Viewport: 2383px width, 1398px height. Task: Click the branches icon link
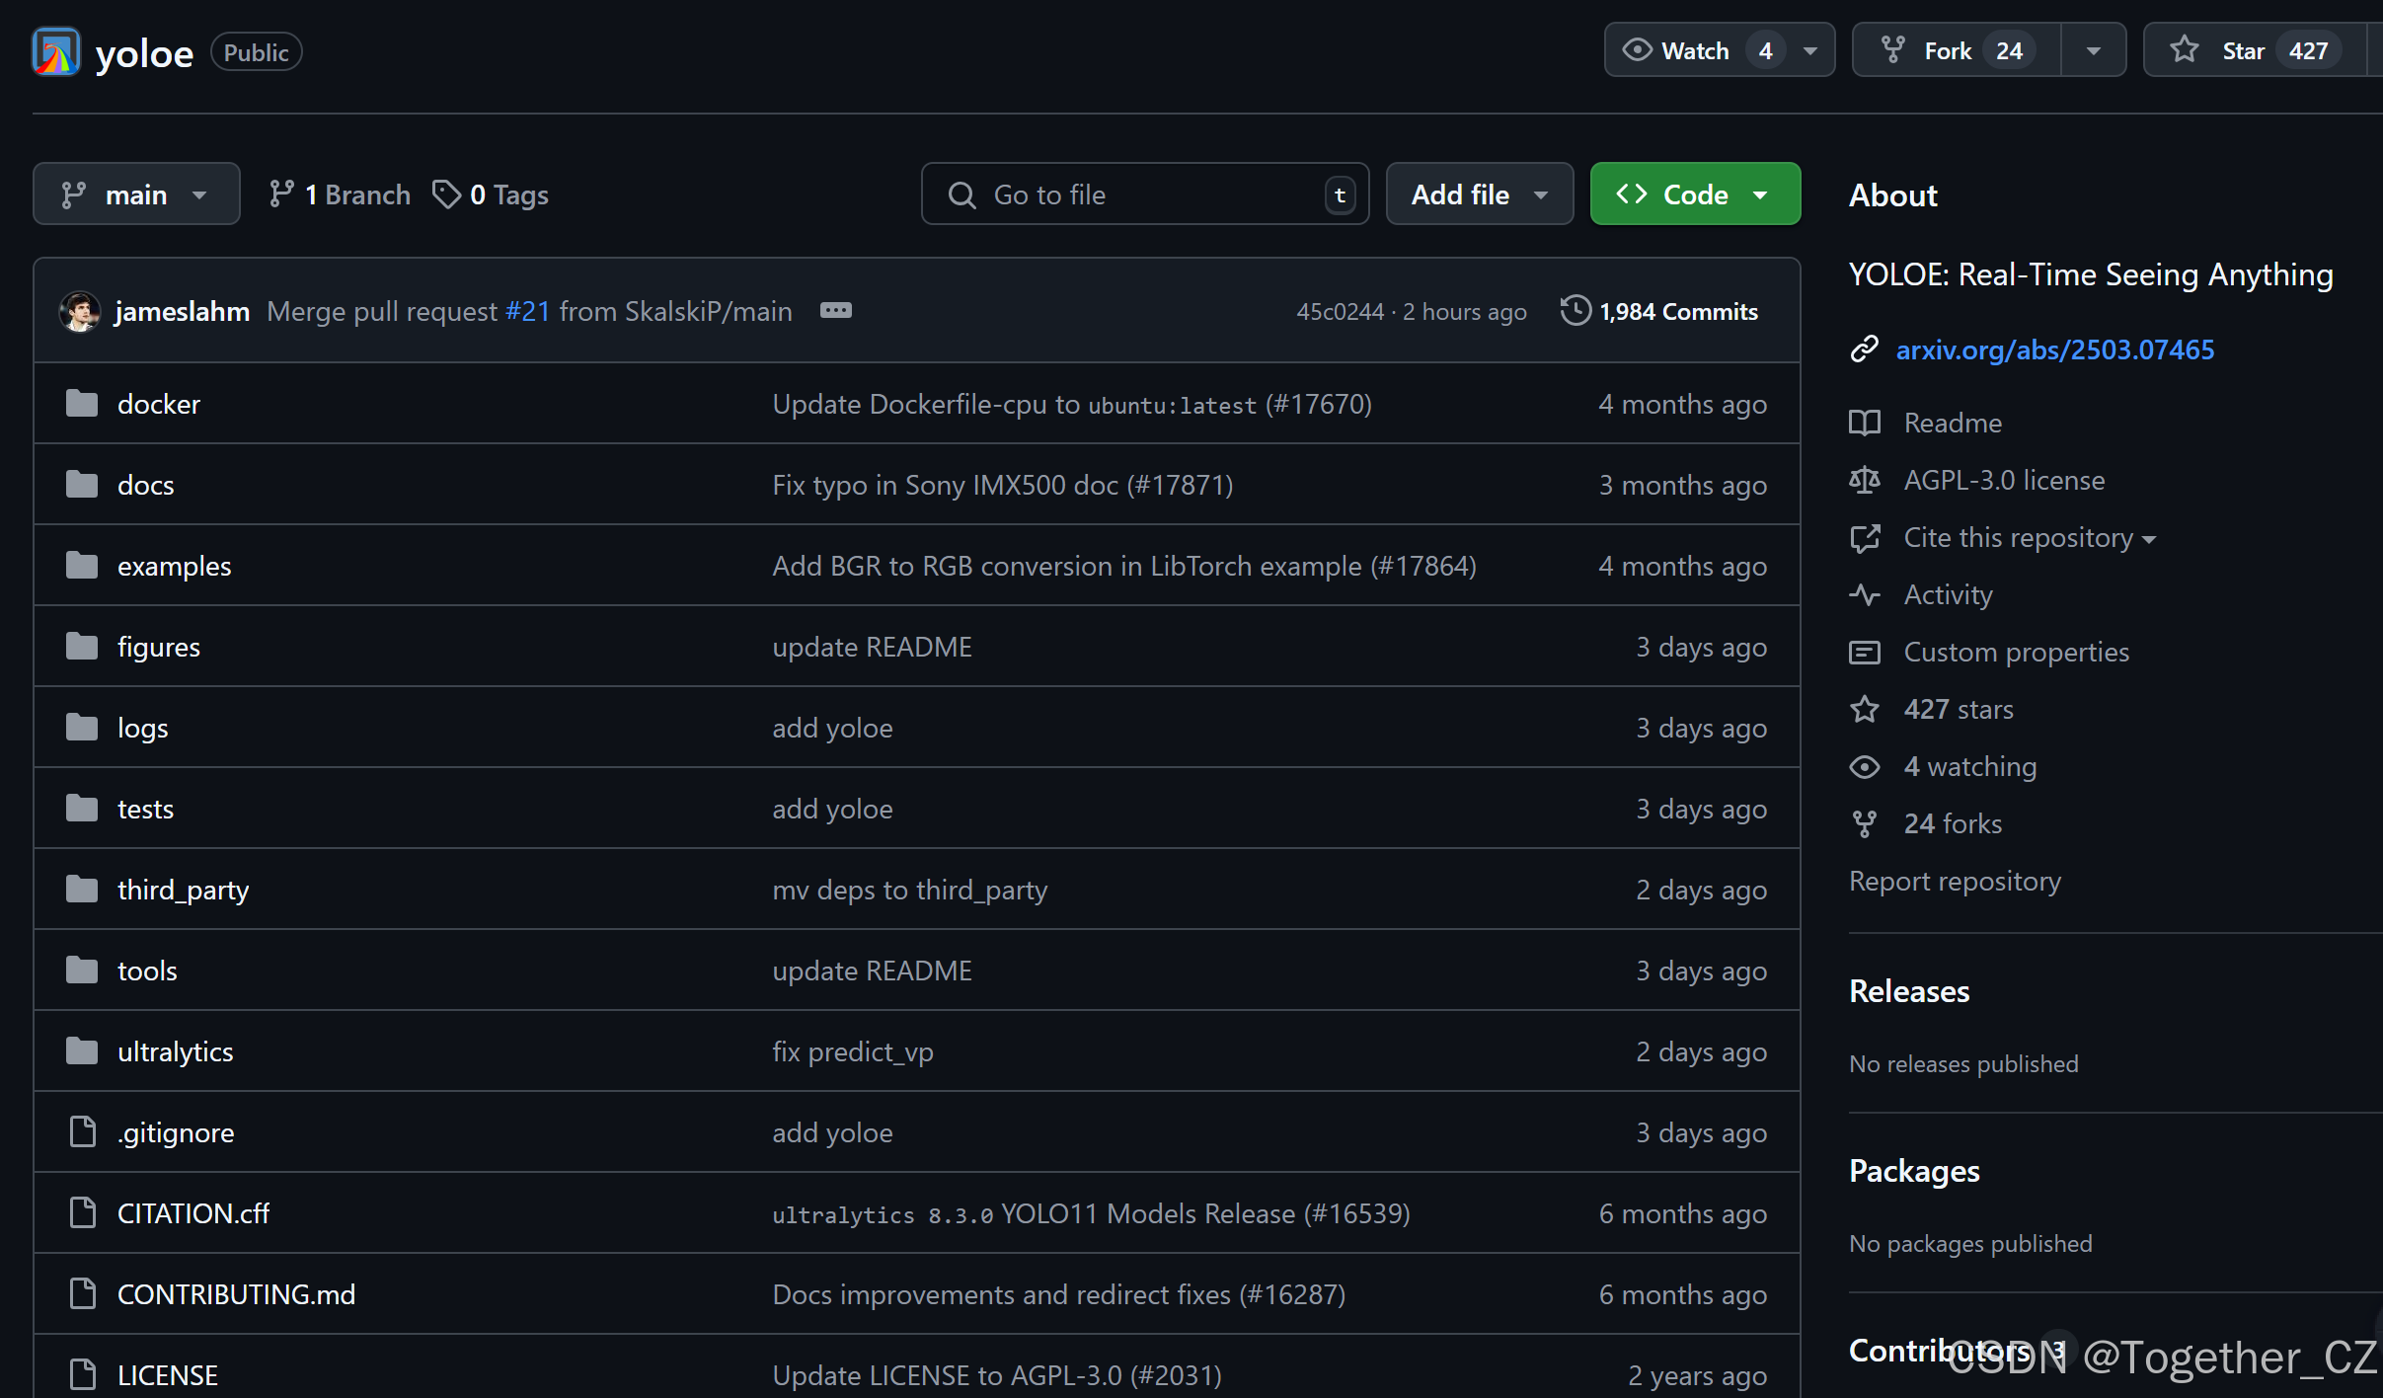coord(281,194)
